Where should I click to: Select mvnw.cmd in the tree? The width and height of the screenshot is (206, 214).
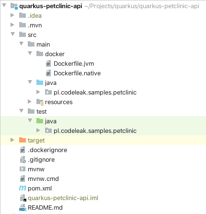(x=43, y=178)
